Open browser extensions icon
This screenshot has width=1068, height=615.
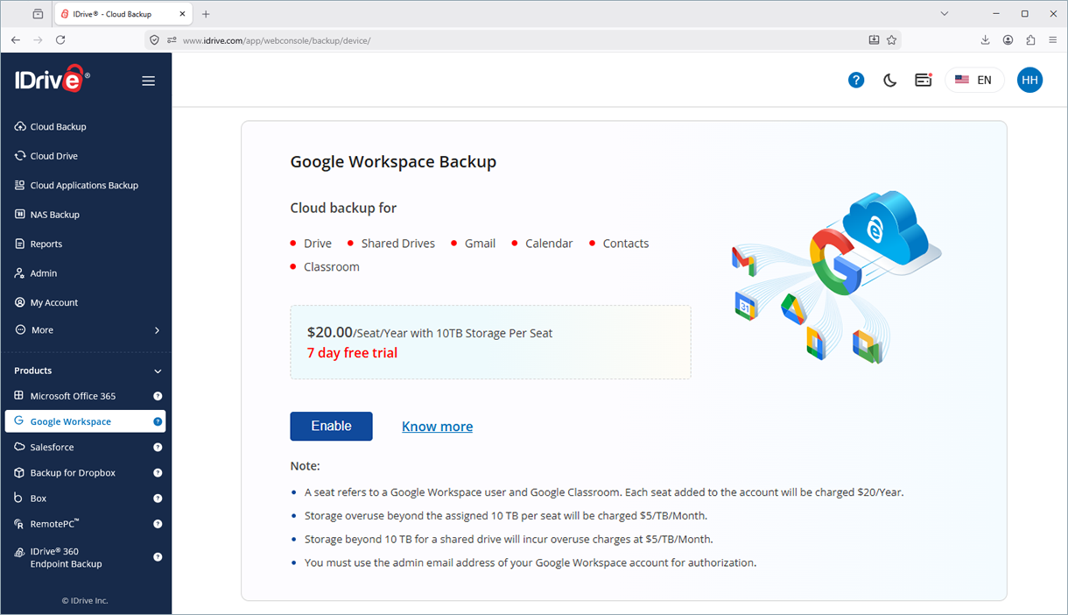[1030, 40]
